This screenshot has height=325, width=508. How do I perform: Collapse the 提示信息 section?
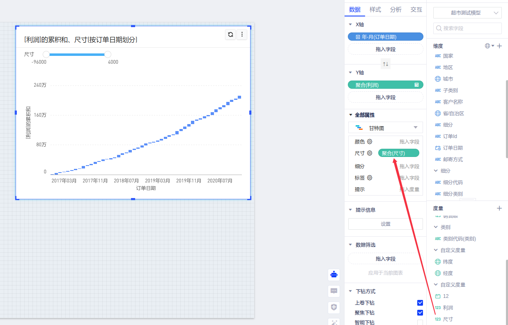[x=350, y=210]
